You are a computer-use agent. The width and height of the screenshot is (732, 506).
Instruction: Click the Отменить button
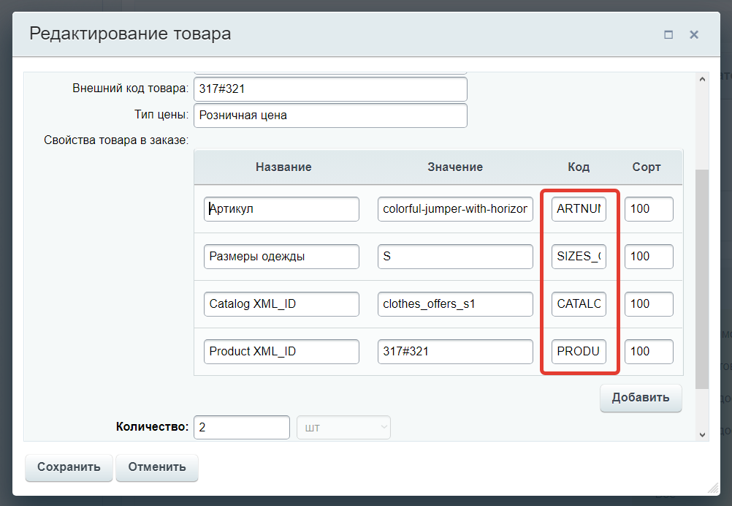coord(157,467)
